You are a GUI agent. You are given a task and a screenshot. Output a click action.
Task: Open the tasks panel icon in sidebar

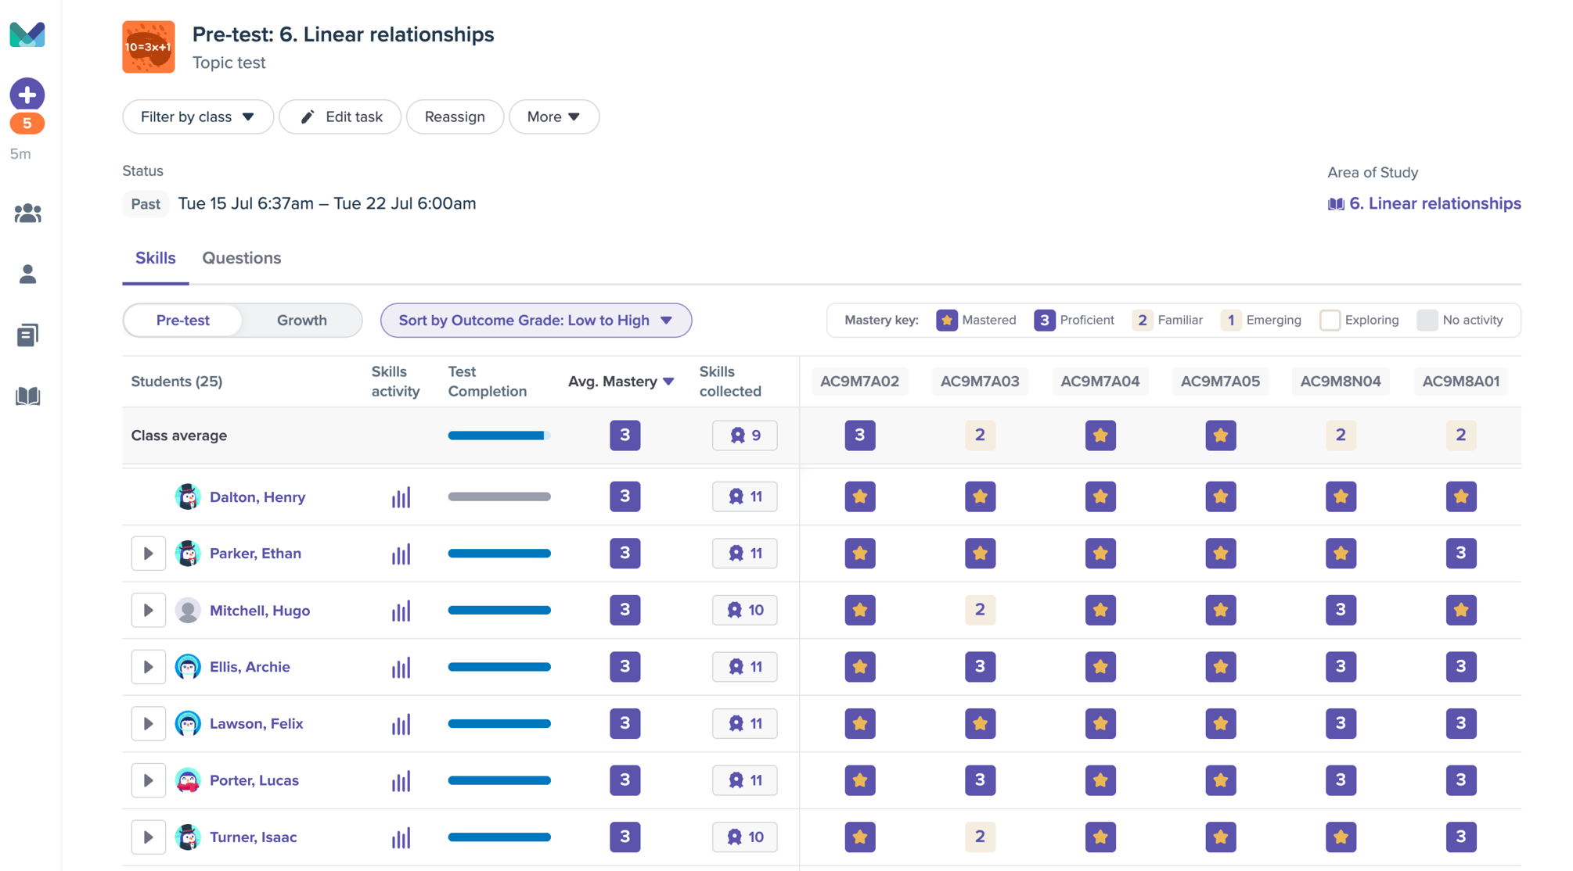(27, 335)
